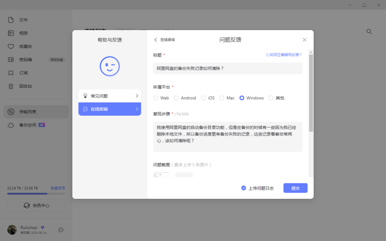The height and width of the screenshot is (241, 386).
Task: Select the Android platform radio button
Action: point(176,98)
